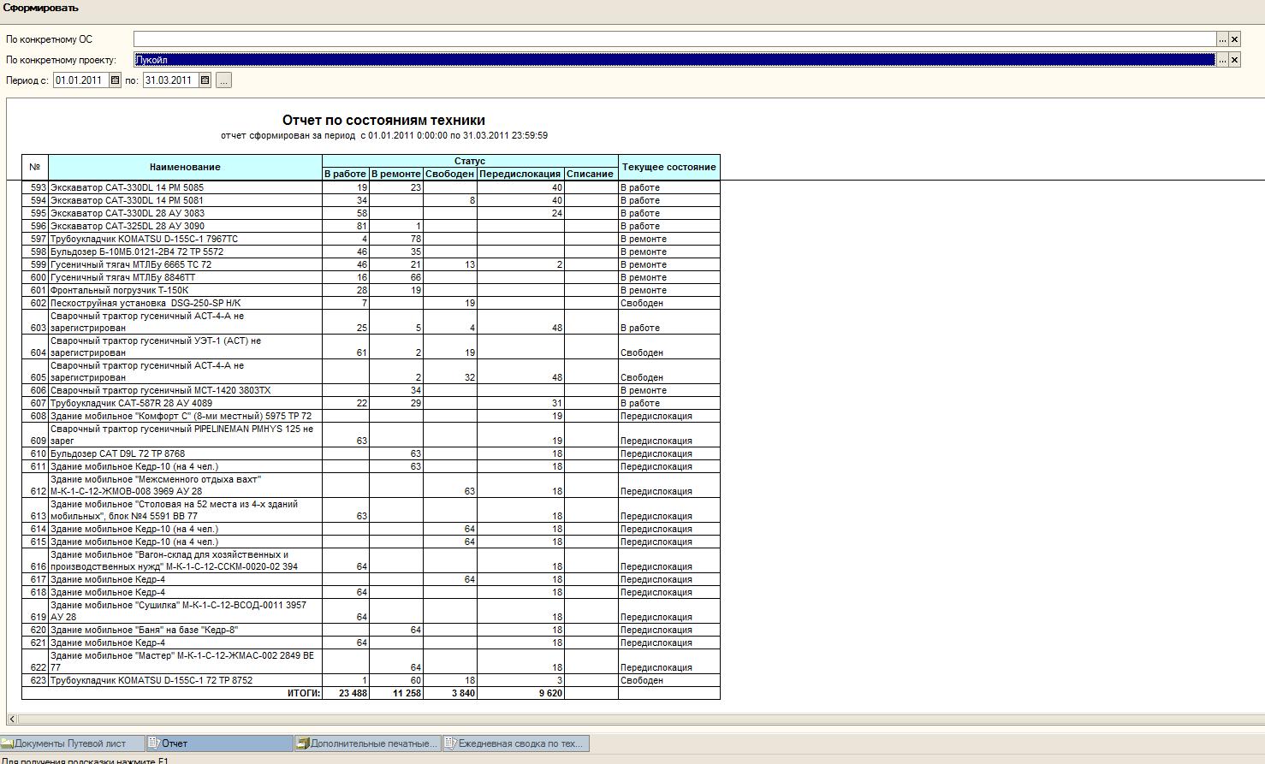Click the Свободен column header
The width and height of the screenshot is (1265, 764).
pyautogui.click(x=450, y=174)
